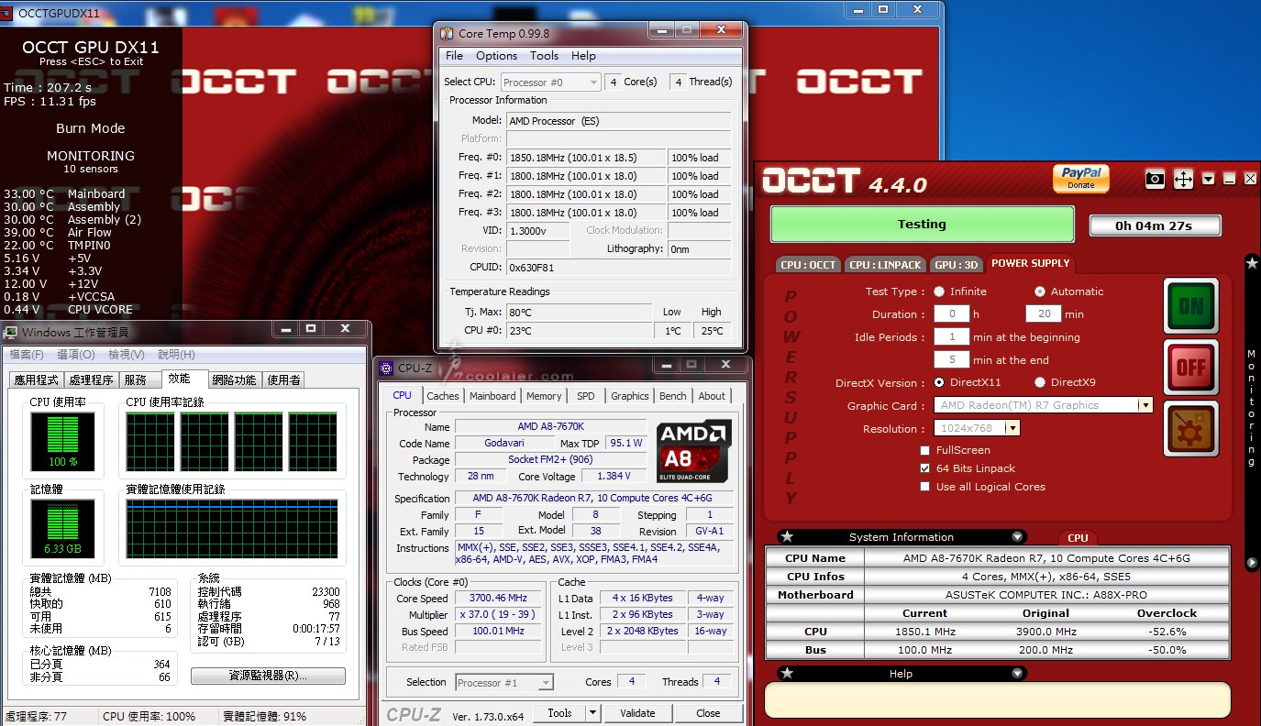Screen dimensions: 1261x726
Task: Click the star beside System Information
Action: pos(787,537)
